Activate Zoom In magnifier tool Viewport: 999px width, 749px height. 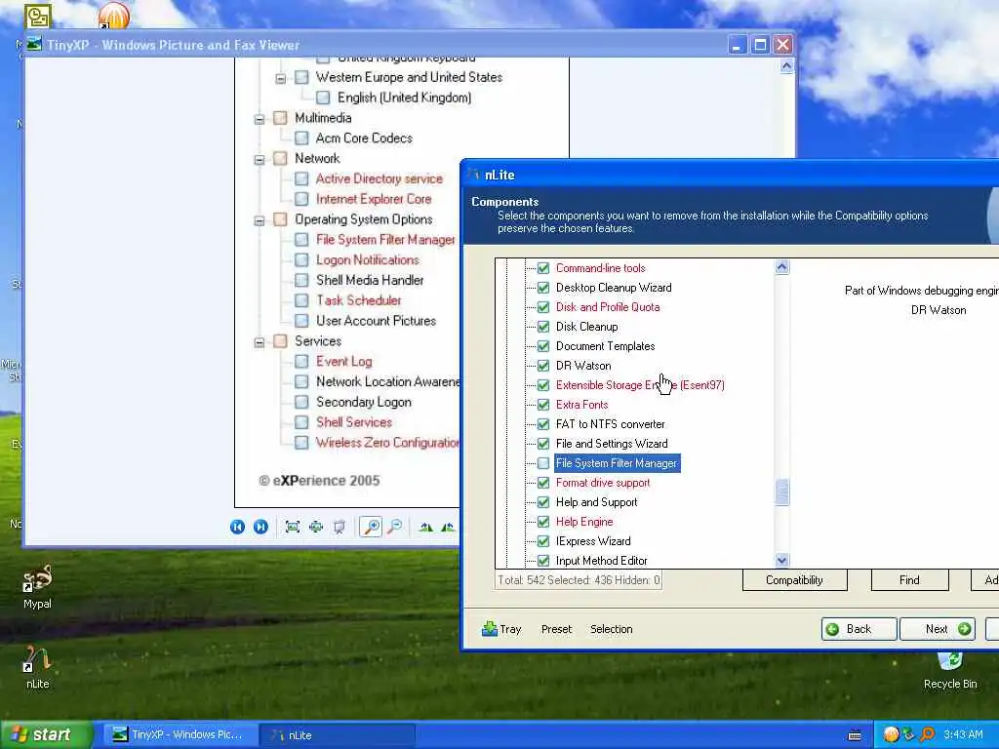coord(371,527)
